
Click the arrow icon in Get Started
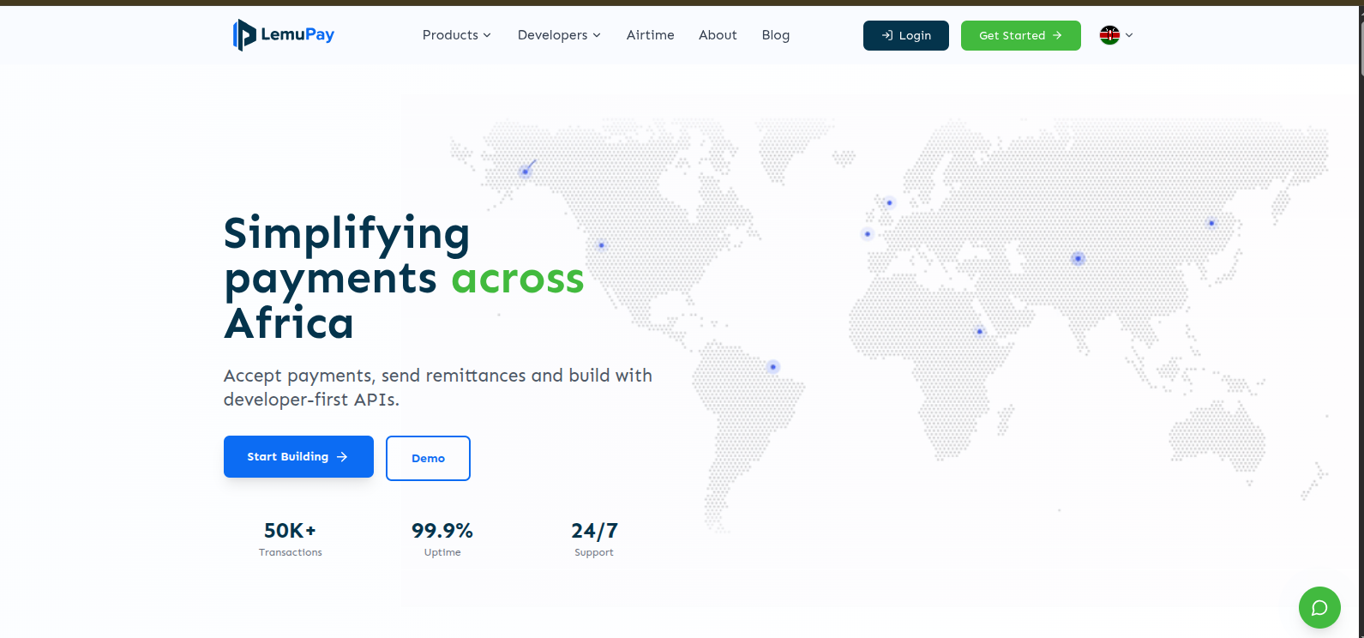click(x=1057, y=35)
